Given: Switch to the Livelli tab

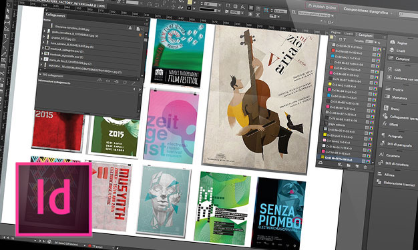Looking at the screenshot, I should (349, 33).
